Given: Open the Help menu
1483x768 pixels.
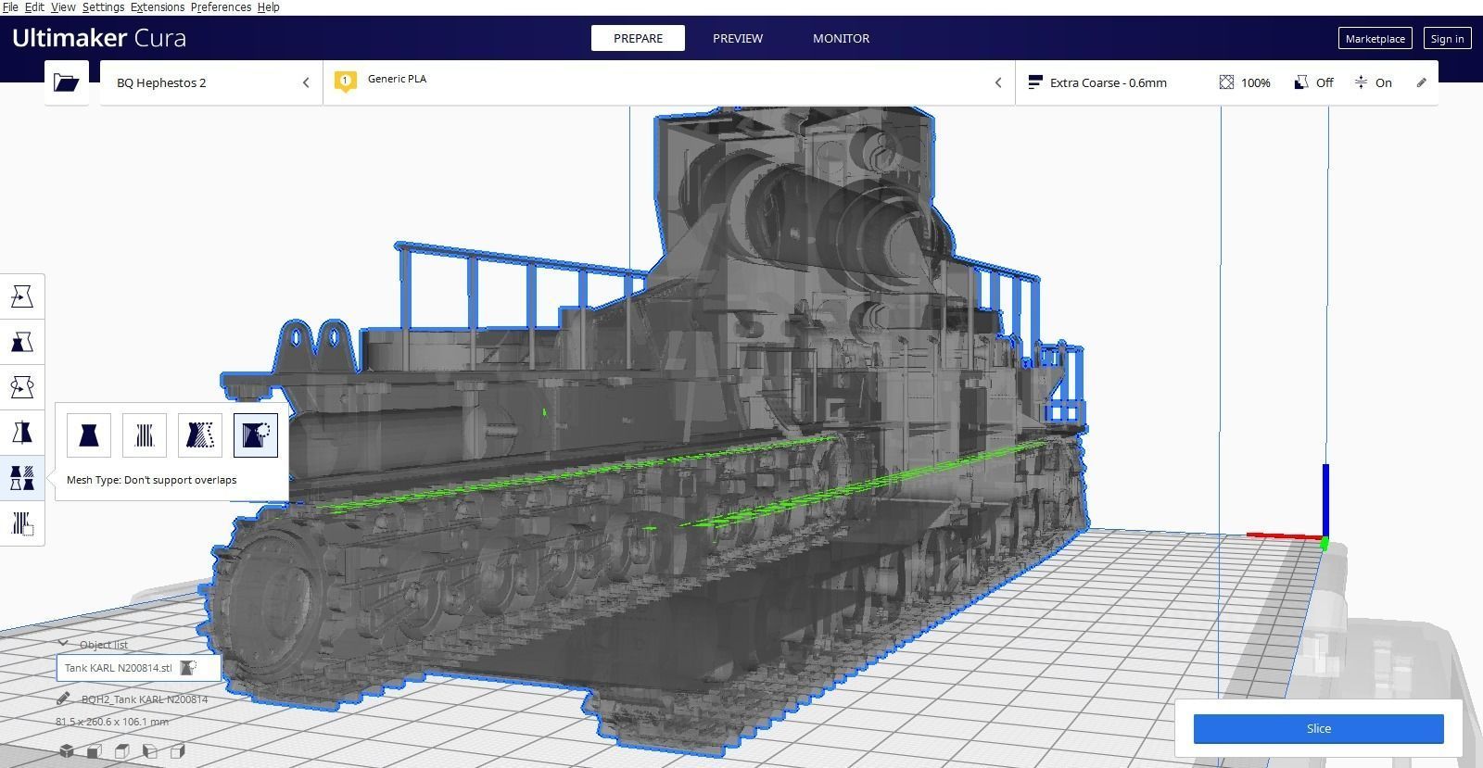Looking at the screenshot, I should (268, 7).
